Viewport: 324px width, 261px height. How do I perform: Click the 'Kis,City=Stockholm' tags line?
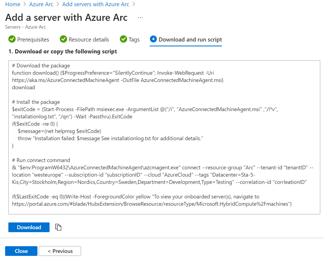click(159, 182)
